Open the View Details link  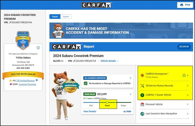[90, 111]
